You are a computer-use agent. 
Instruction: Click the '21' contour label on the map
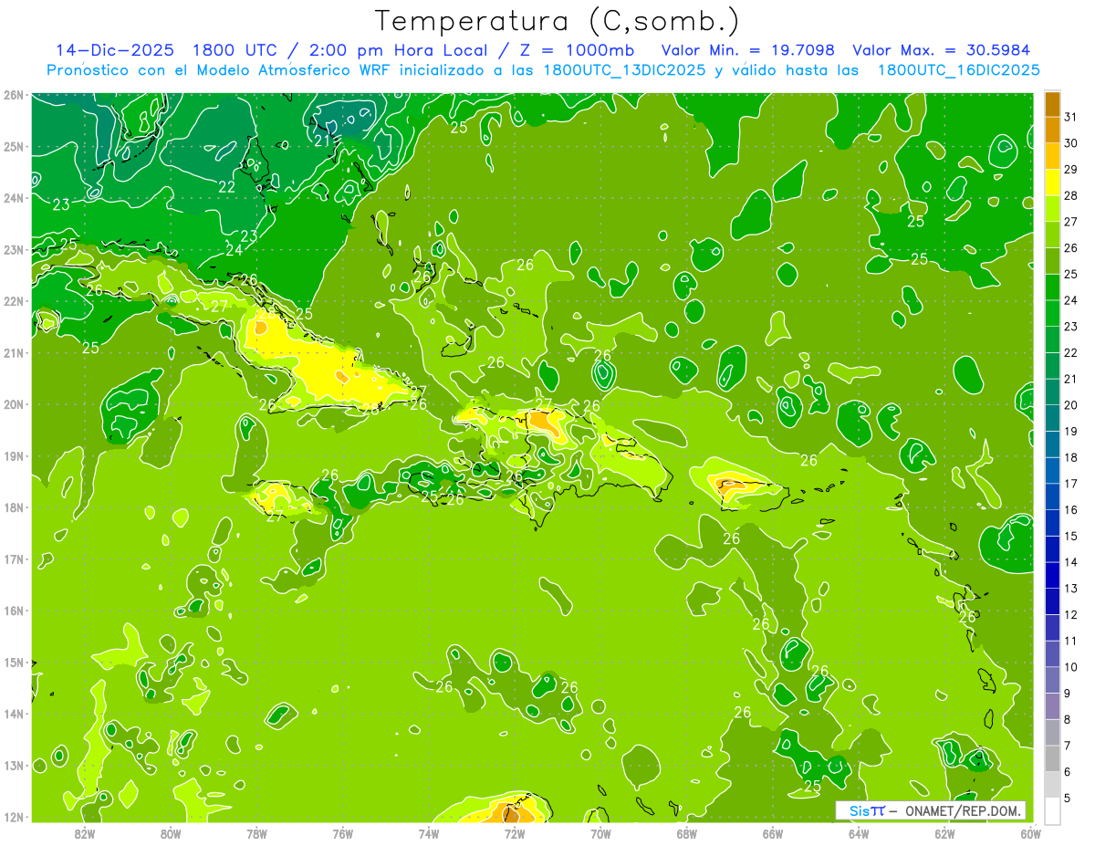(x=322, y=141)
